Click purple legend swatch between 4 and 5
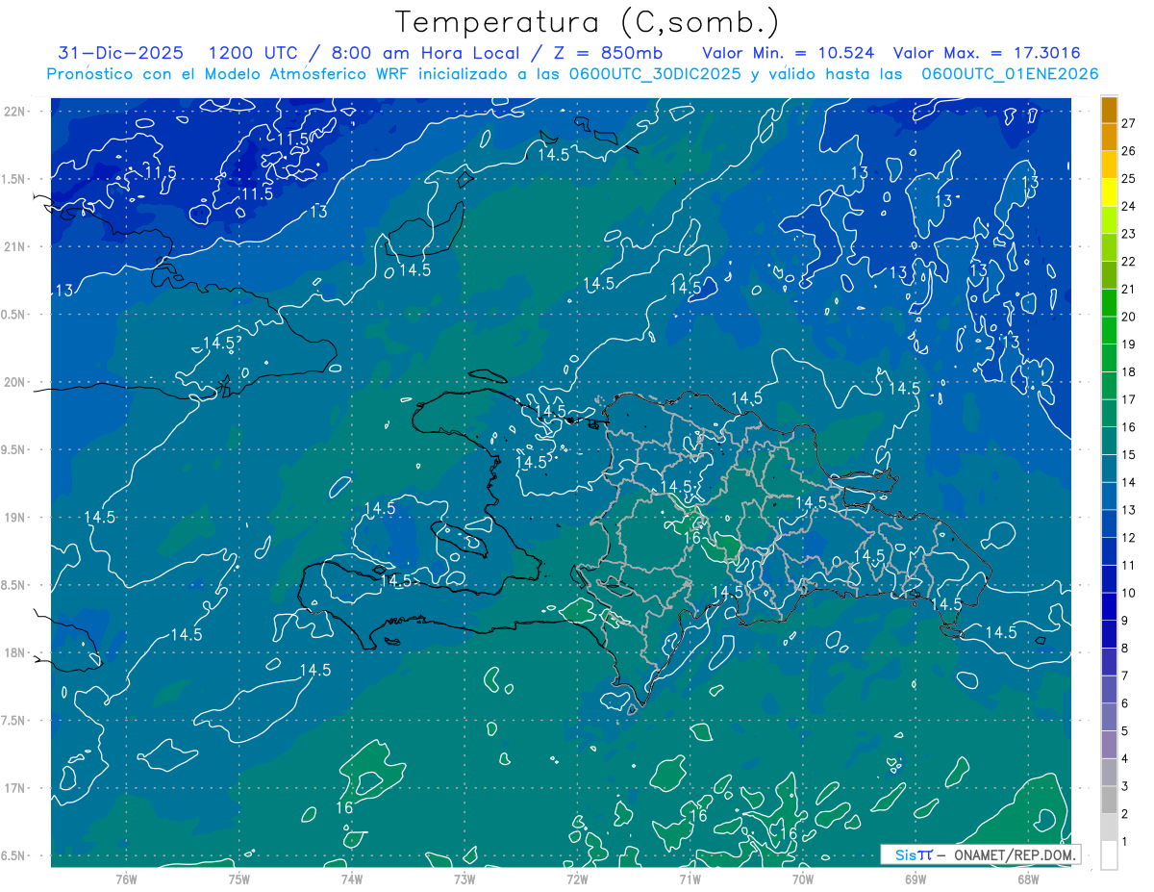Viewport: 1154px width, 892px height. pos(1109,745)
